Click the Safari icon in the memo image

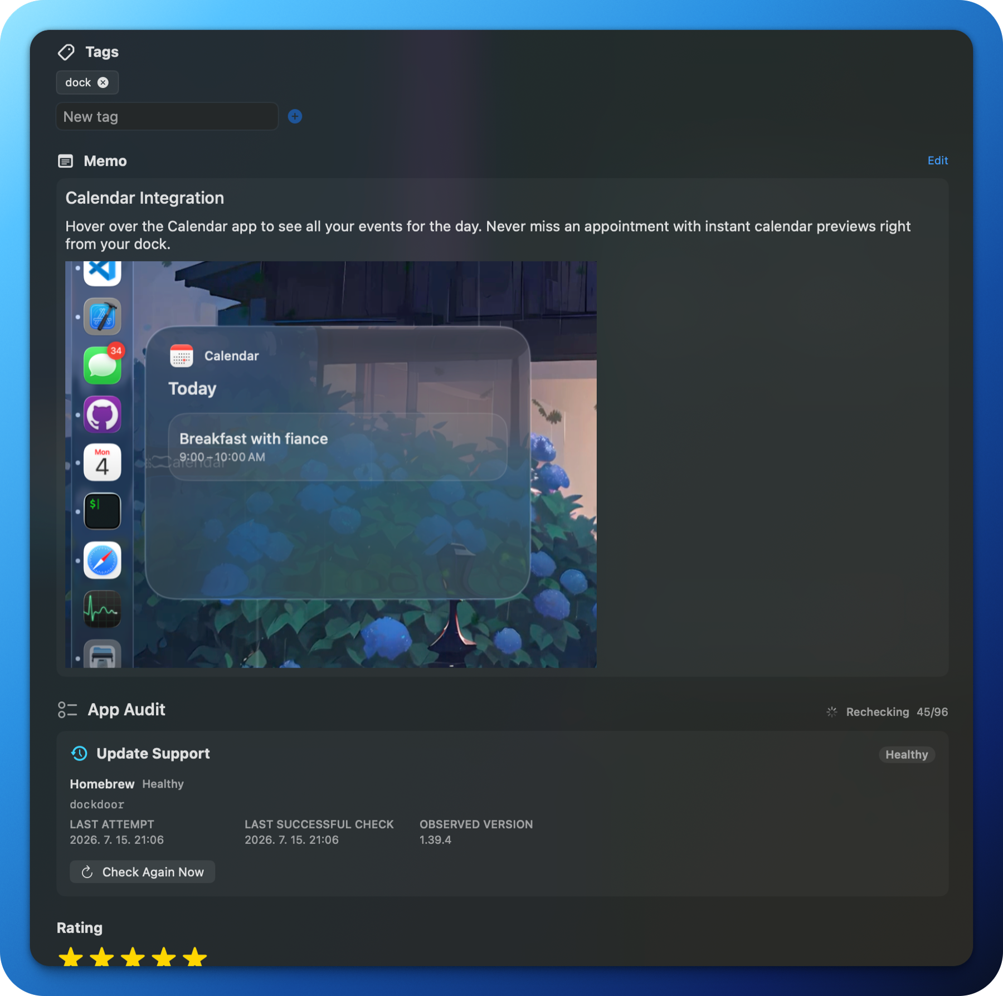pos(103,560)
